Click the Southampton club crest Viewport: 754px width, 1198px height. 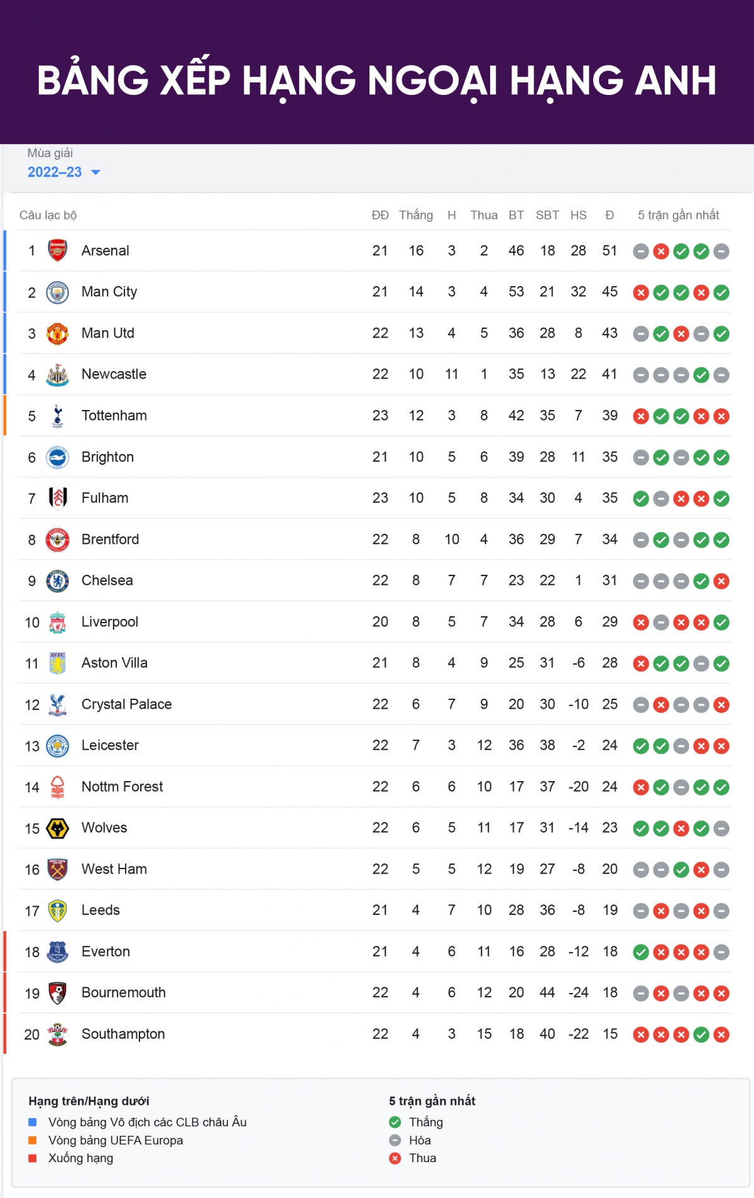(57, 1034)
